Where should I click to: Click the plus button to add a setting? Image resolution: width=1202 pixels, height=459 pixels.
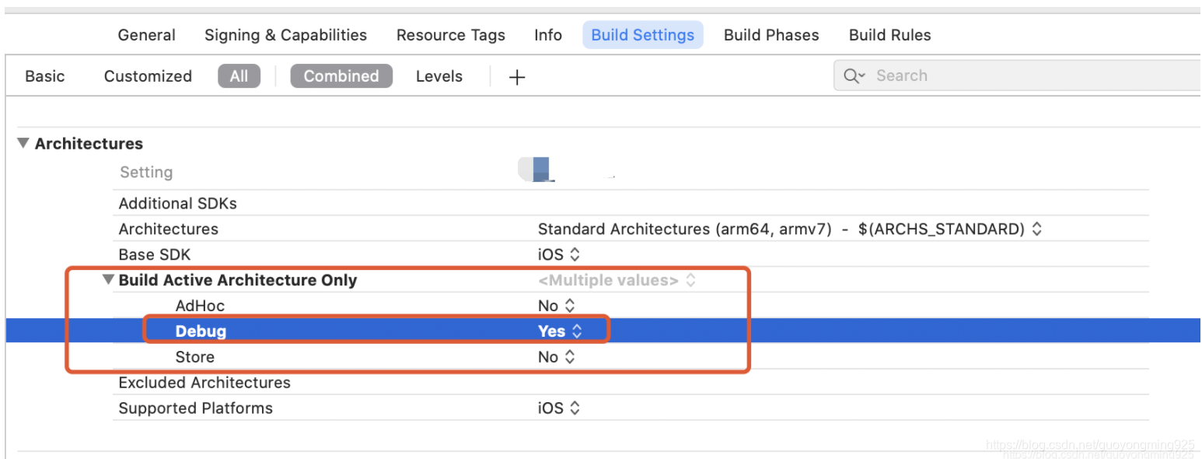(516, 75)
